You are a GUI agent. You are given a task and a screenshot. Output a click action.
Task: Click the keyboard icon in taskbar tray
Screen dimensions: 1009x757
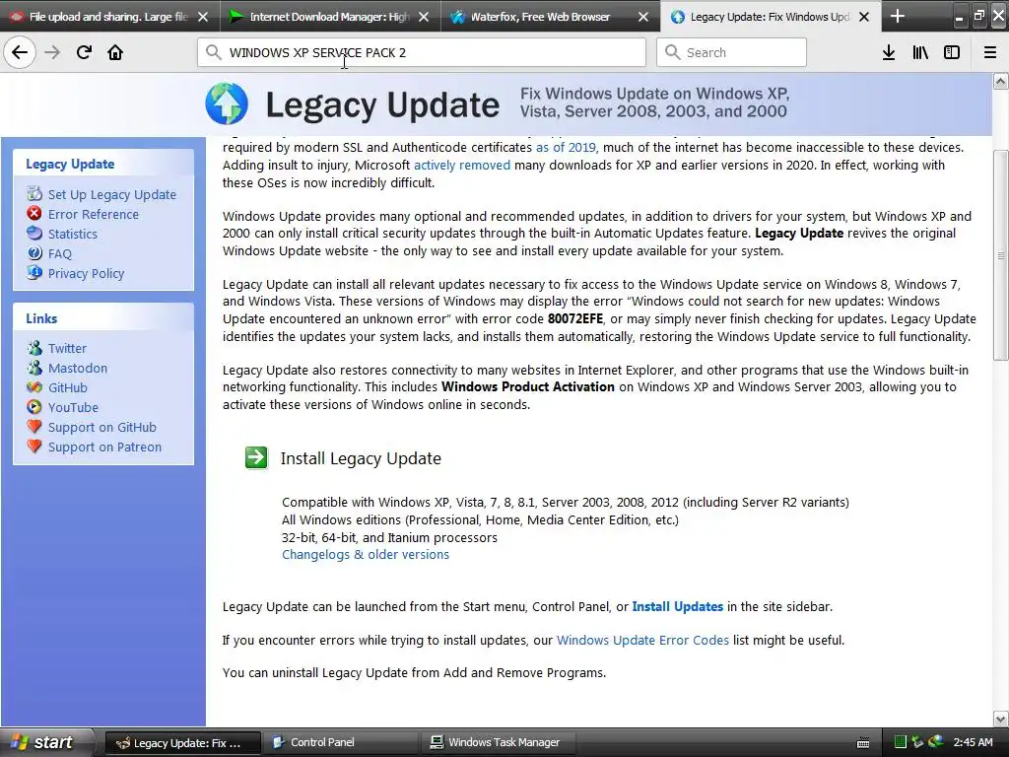[863, 743]
